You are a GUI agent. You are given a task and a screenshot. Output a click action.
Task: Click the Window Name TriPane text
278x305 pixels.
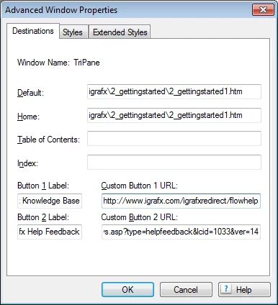click(x=58, y=63)
